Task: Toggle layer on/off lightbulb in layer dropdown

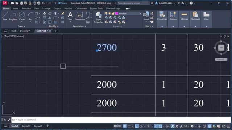Action: coord(106,13)
